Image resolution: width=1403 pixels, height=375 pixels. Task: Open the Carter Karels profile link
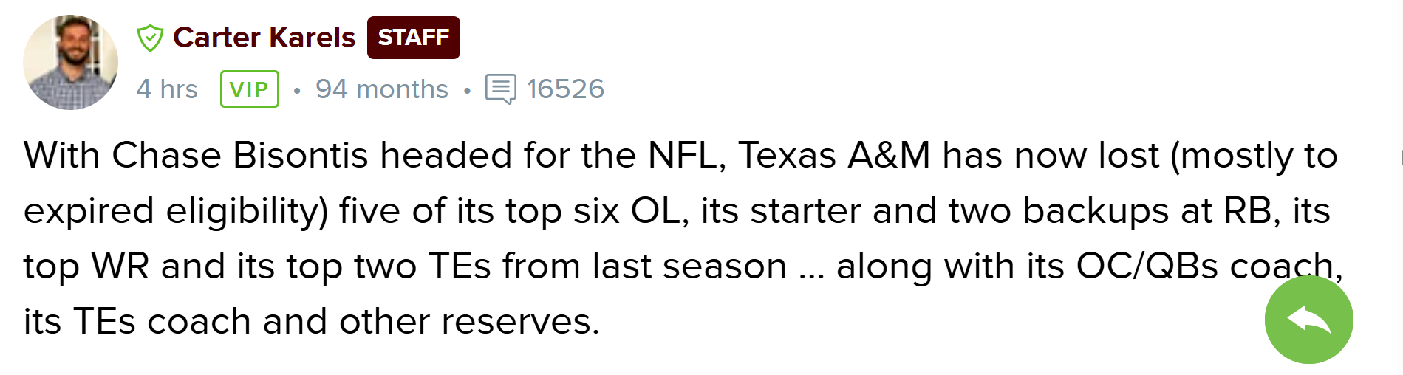(264, 38)
